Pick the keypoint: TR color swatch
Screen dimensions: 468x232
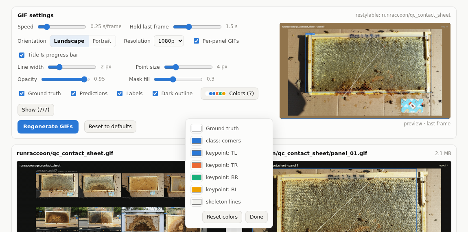(197, 165)
